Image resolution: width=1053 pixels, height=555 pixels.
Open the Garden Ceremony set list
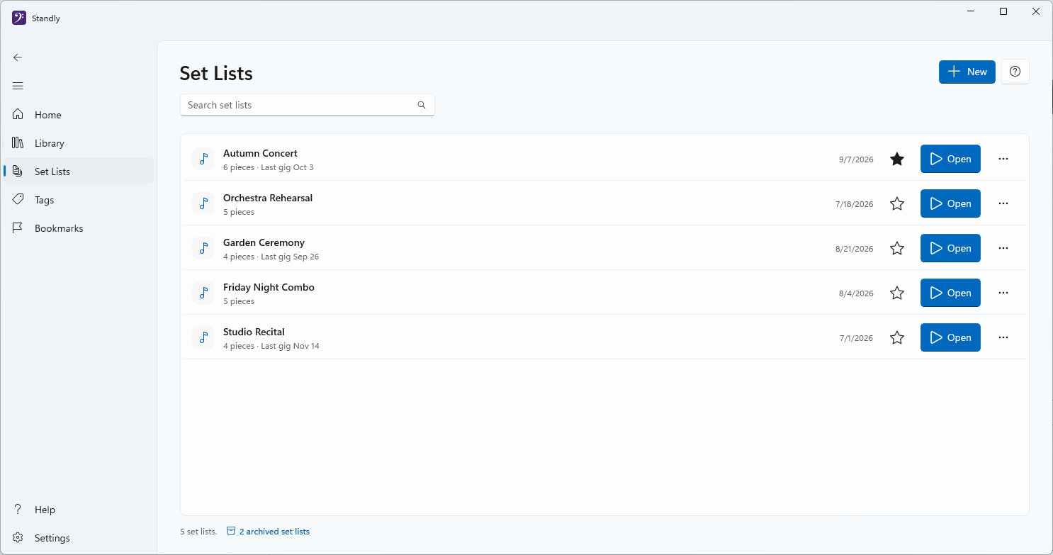click(x=950, y=248)
